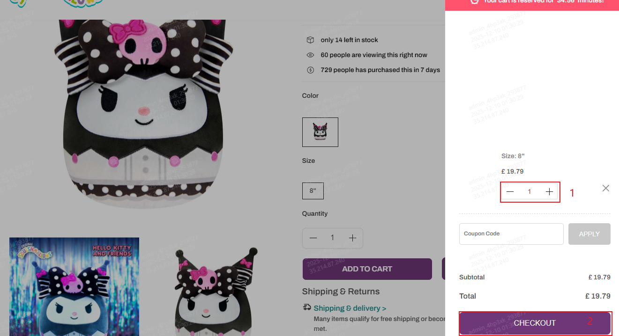Click the cart drawer quantity number field

(x=530, y=192)
